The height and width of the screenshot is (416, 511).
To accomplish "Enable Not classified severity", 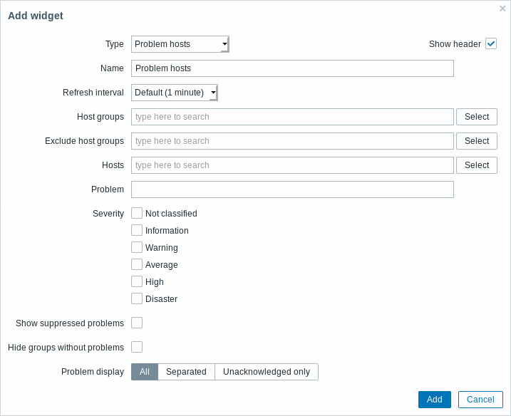I will [x=137, y=213].
